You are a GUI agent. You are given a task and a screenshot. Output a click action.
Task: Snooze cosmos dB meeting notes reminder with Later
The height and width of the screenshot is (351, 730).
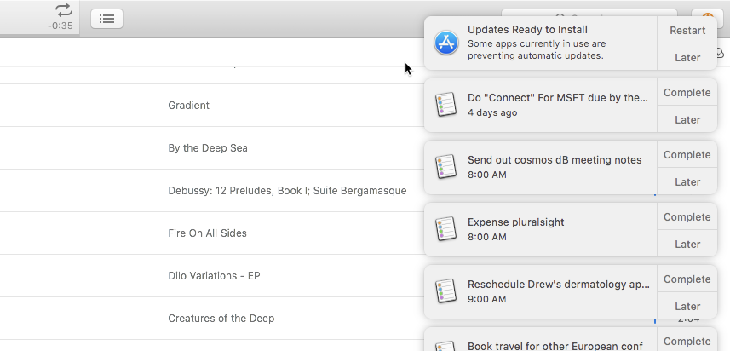[687, 181]
